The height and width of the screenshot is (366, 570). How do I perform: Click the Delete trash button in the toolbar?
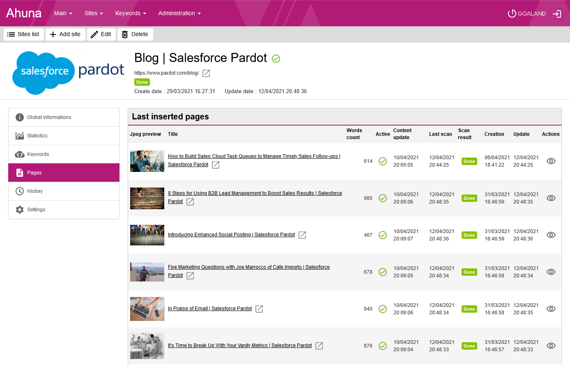[x=135, y=34]
